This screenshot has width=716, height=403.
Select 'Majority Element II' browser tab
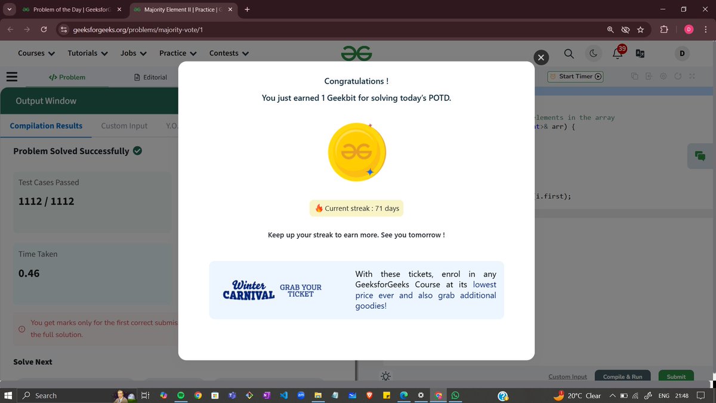[x=183, y=10]
